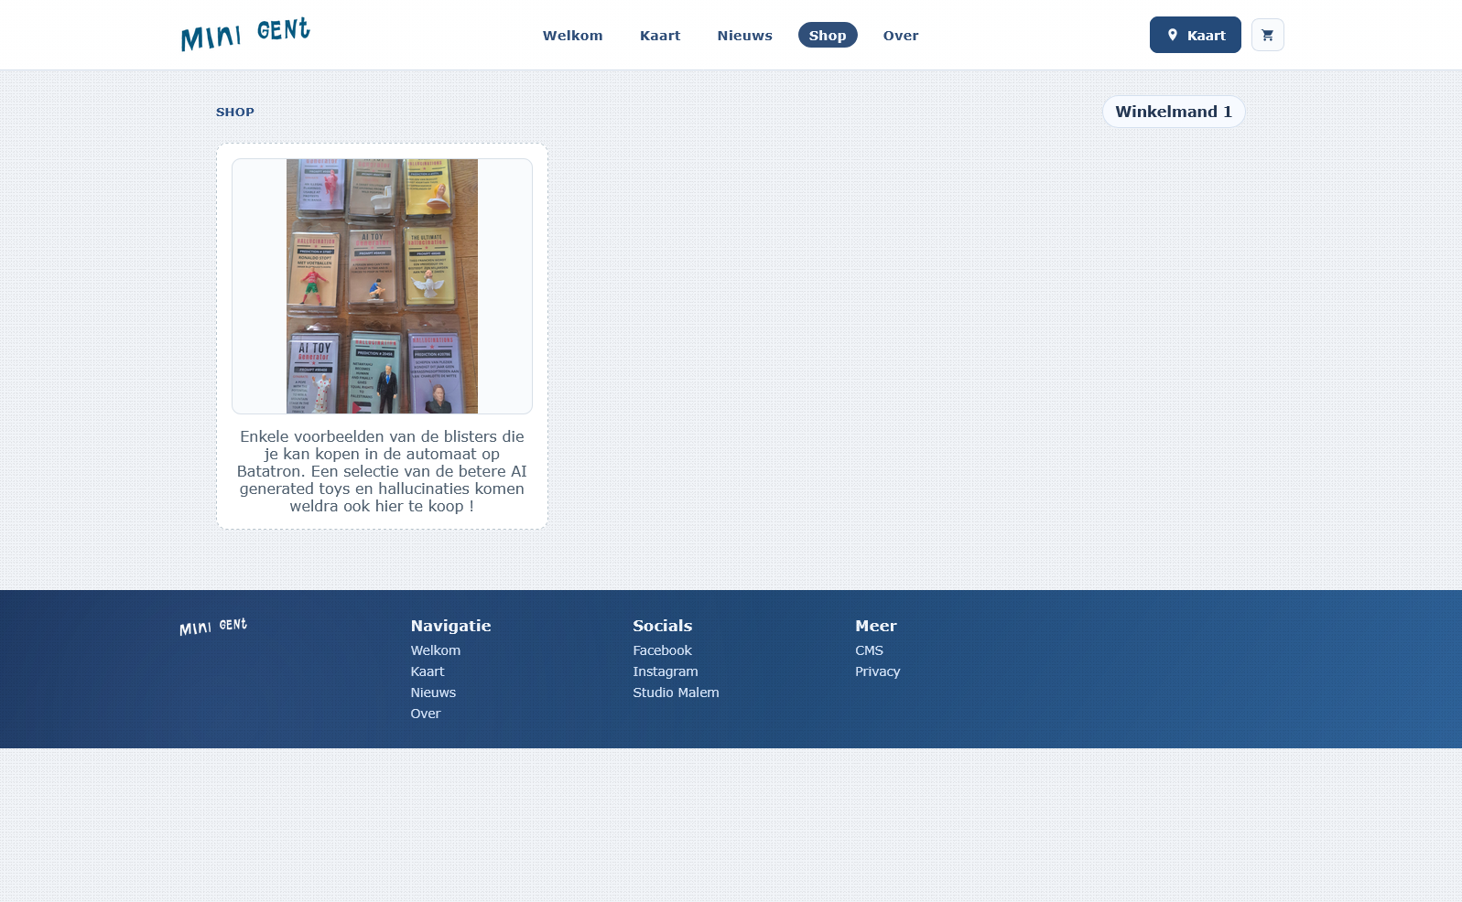Open the Over page from top menu
Image resolution: width=1462 pixels, height=902 pixels.
tap(901, 36)
